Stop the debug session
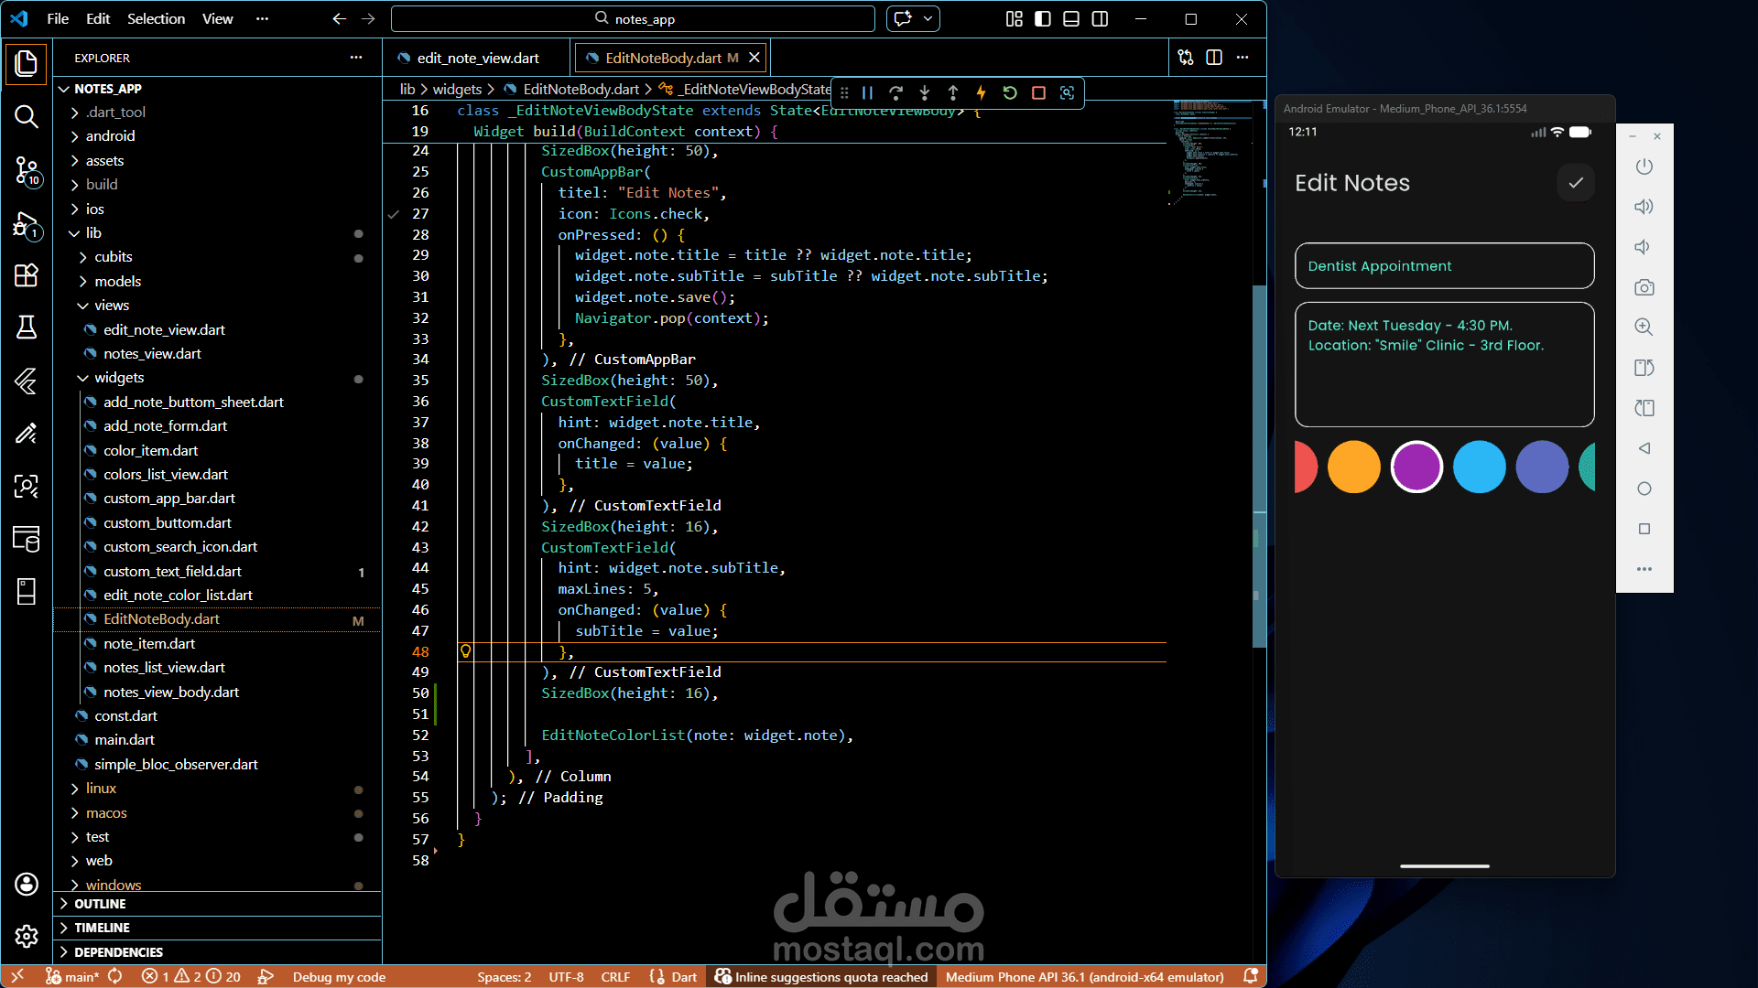The image size is (1758, 988). click(1038, 92)
